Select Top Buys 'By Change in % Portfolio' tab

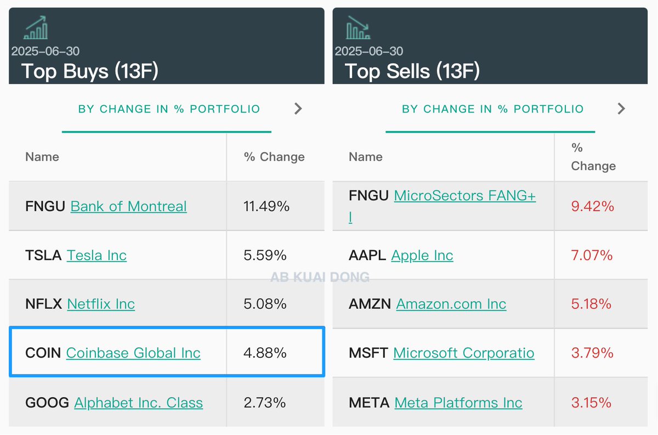tap(169, 109)
